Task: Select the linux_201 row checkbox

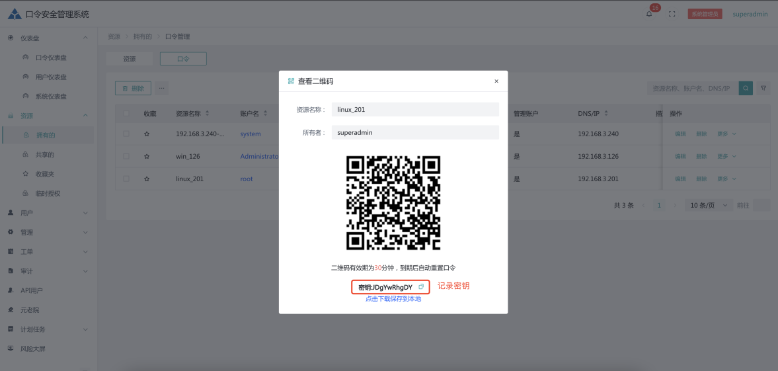Action: click(x=126, y=179)
